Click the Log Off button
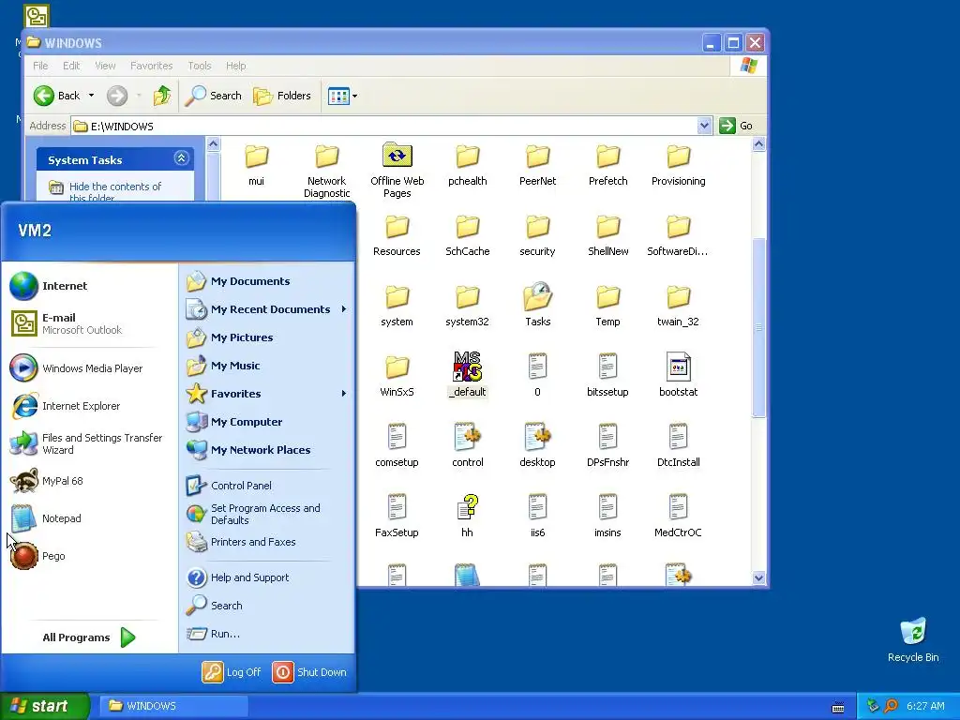The image size is (960, 720). coord(232,672)
